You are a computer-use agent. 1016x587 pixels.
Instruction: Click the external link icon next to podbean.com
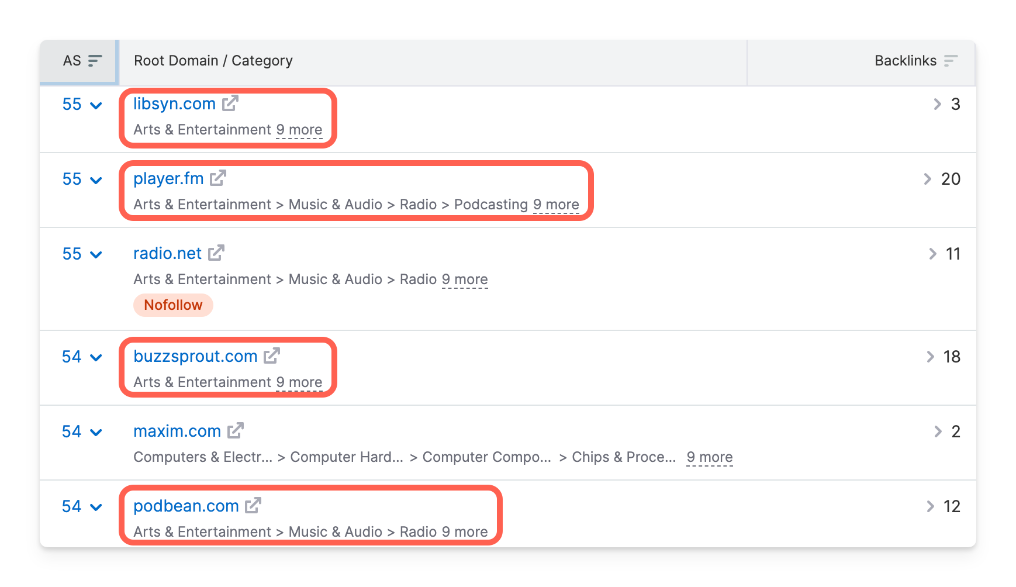coord(253,505)
